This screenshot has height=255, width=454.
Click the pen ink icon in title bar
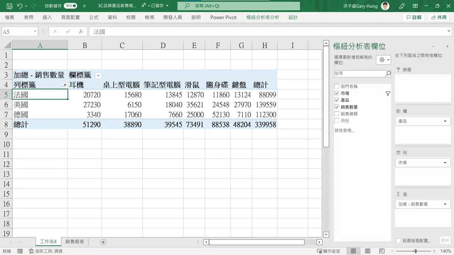tap(402, 6)
